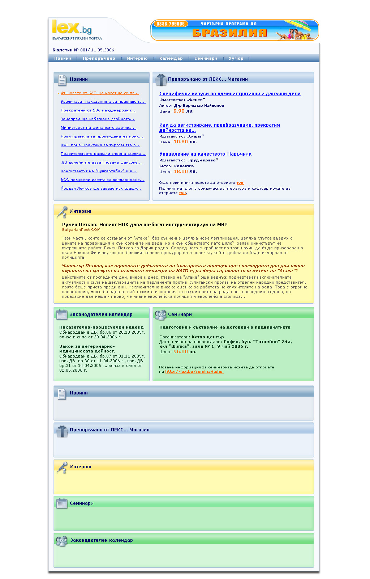Viewport: 370px width, 579px height.
Task: Click the document icon beside top Новини header
Action: tap(62, 80)
